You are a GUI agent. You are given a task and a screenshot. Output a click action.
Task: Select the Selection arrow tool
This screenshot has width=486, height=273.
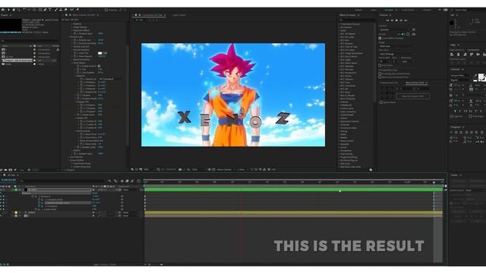pos(8,10)
